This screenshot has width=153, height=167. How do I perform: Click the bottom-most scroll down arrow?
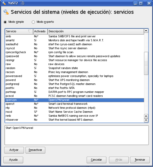(146, 120)
